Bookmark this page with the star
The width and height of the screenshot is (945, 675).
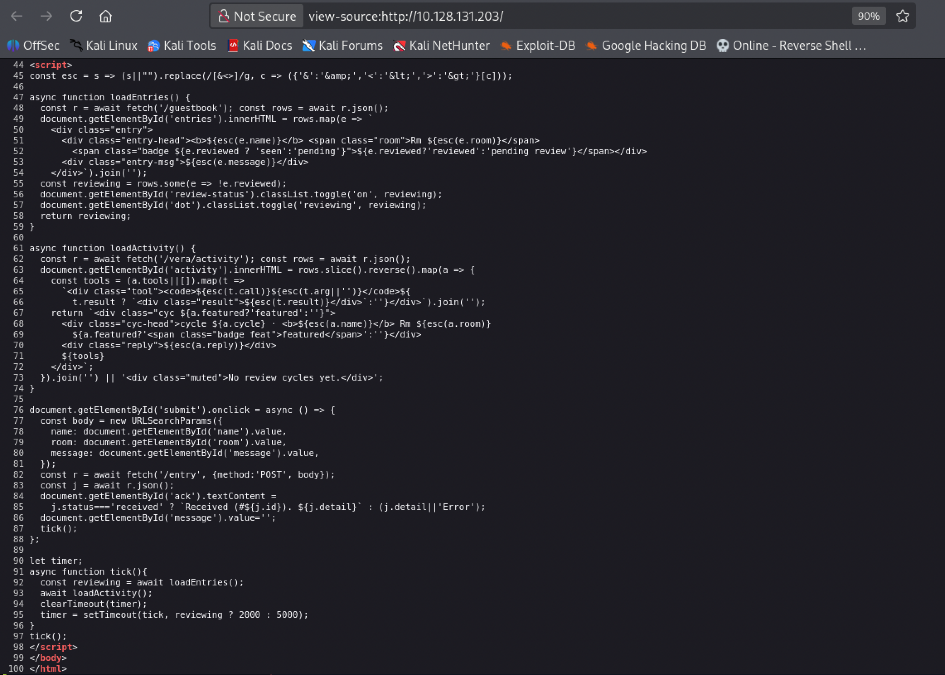pos(902,16)
